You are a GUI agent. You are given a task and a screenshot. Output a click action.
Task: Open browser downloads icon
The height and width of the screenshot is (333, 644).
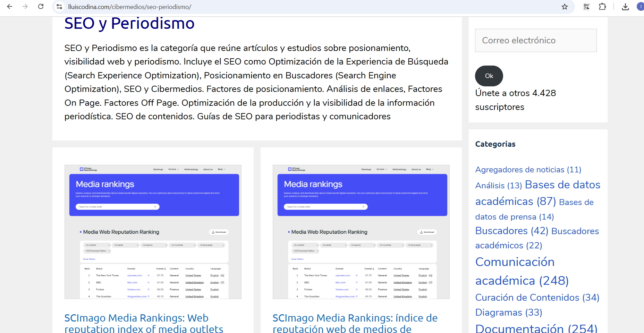pos(625,7)
